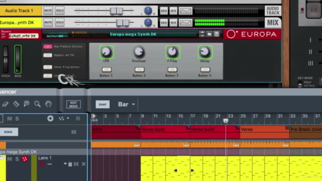Mute Audio Track 1

48,11
